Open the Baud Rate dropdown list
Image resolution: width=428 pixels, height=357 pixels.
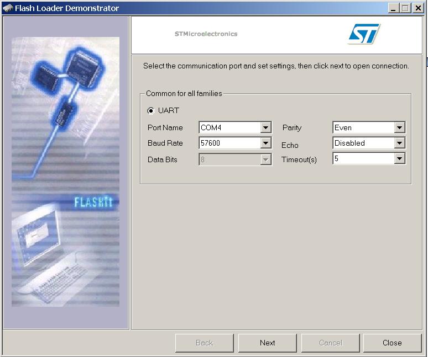pos(265,143)
